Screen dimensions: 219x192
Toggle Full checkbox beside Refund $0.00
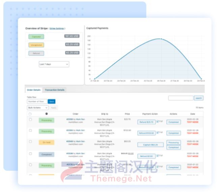coord(158,155)
